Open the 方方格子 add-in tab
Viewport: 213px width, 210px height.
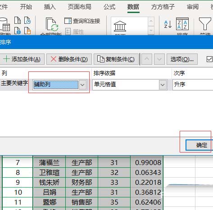click(x=163, y=7)
